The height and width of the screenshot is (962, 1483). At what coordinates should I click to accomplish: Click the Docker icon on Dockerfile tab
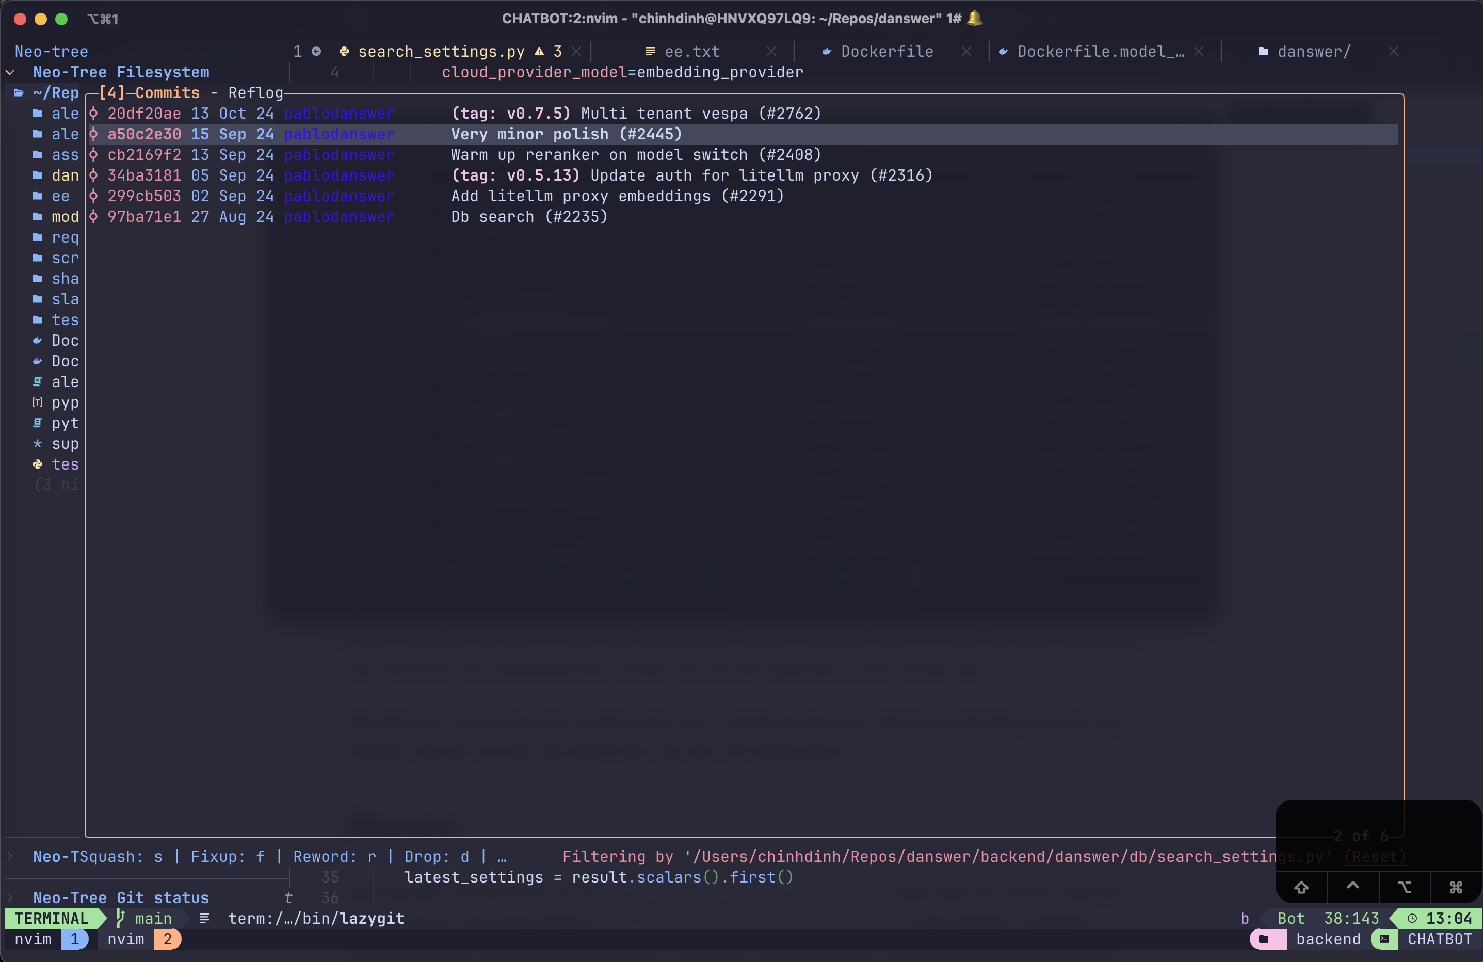pyautogui.click(x=827, y=52)
